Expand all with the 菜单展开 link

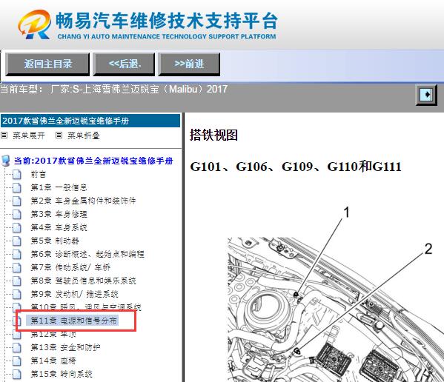[29, 135]
